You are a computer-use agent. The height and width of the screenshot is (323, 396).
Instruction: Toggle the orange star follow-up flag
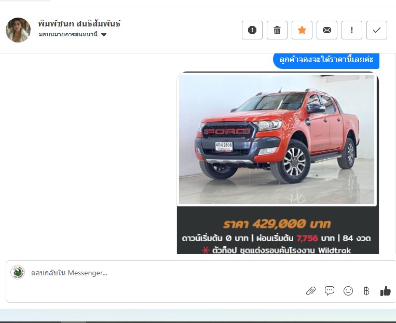coord(302,30)
